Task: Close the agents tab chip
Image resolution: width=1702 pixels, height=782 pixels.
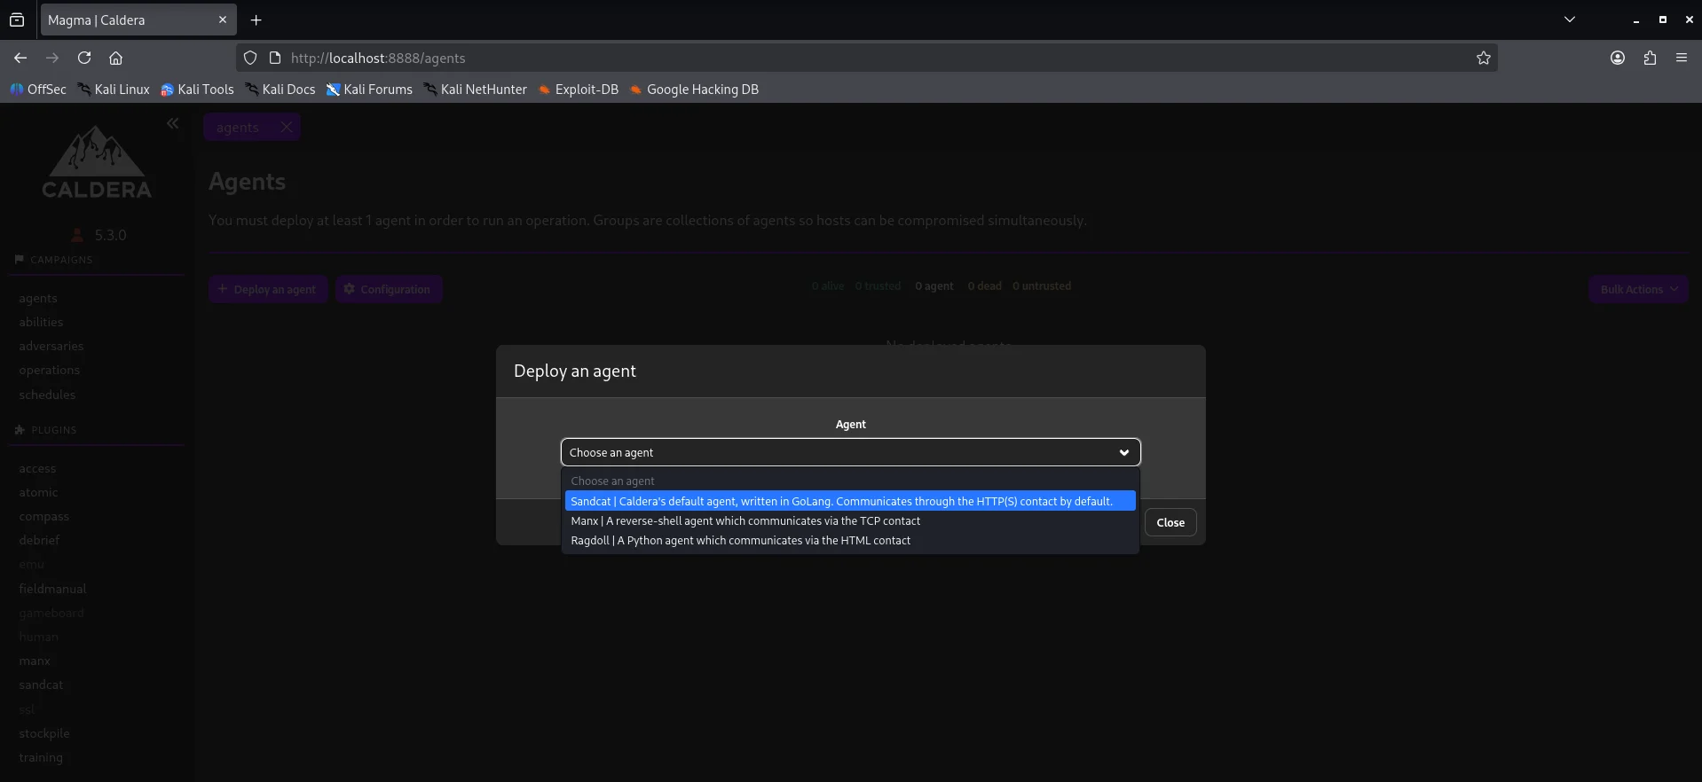Action: [286, 127]
